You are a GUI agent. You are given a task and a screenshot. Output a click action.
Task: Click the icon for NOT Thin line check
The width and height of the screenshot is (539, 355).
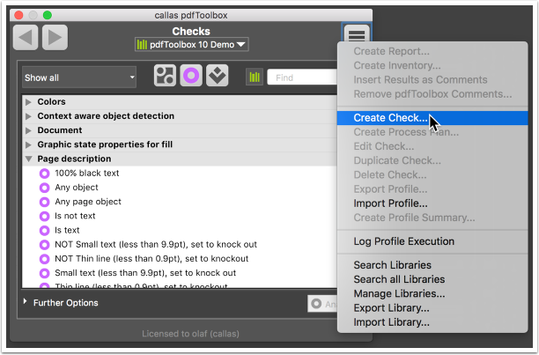pos(44,259)
